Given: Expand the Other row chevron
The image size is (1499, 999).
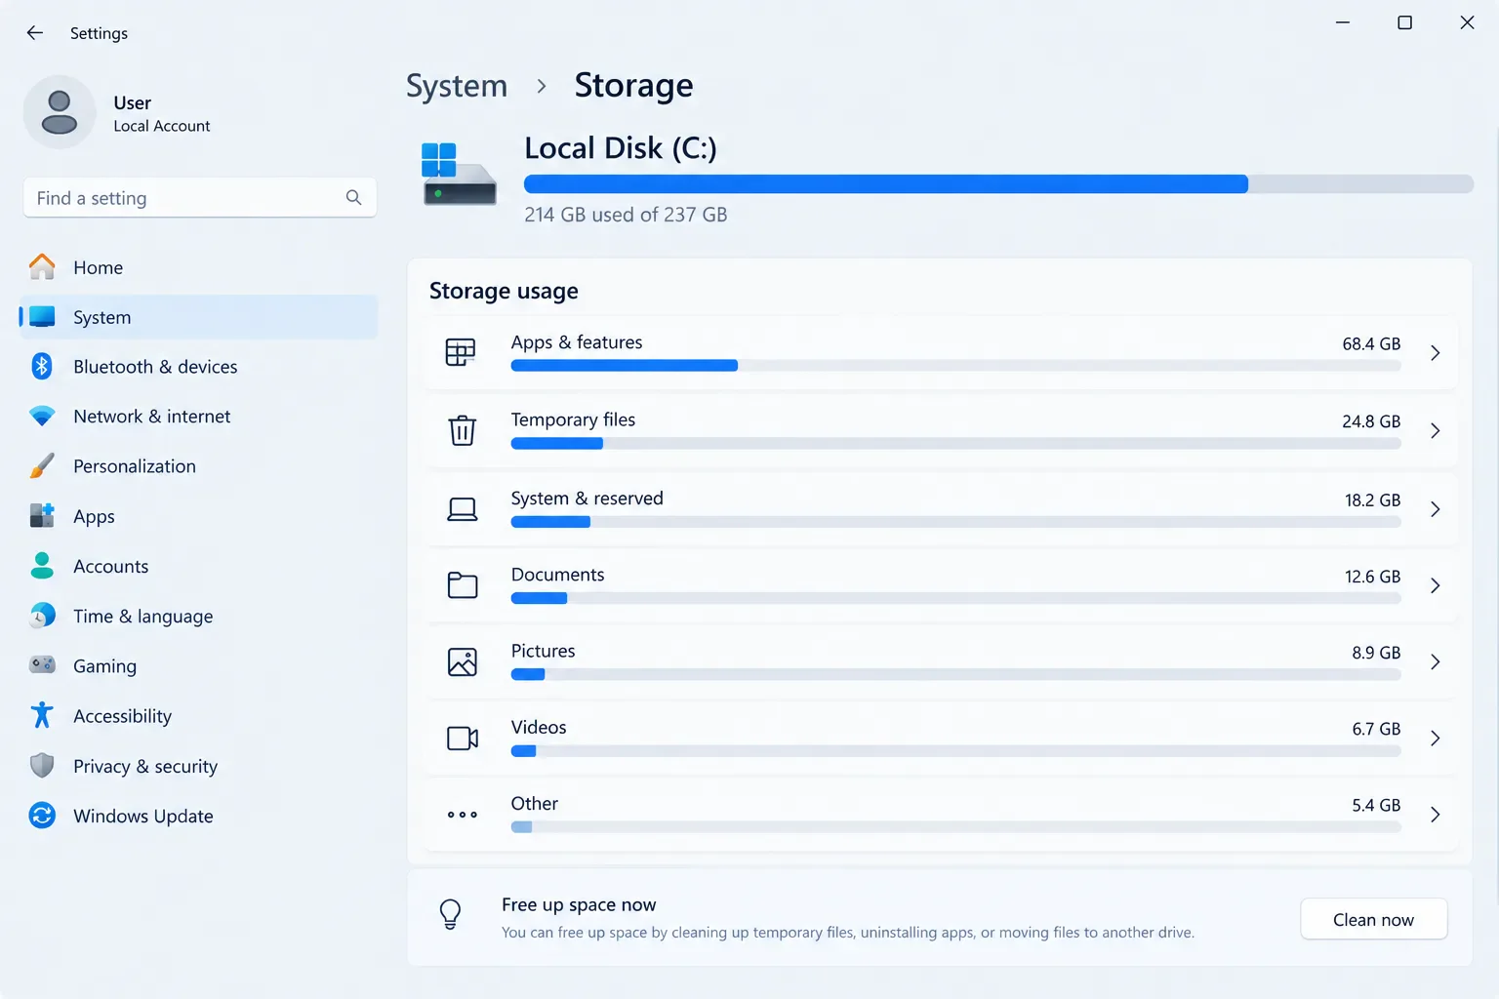Looking at the screenshot, I should click(1435, 815).
